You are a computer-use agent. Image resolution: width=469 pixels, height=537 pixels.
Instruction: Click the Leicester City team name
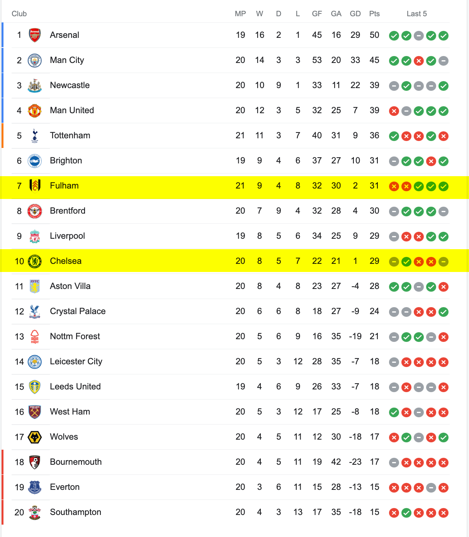(76, 362)
